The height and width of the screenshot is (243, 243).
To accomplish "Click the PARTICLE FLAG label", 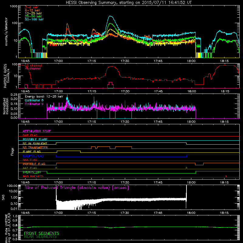I will pos(34,164).
